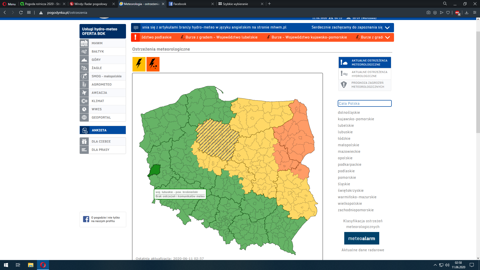Click yellow thunderstorm warning icon

point(139,64)
